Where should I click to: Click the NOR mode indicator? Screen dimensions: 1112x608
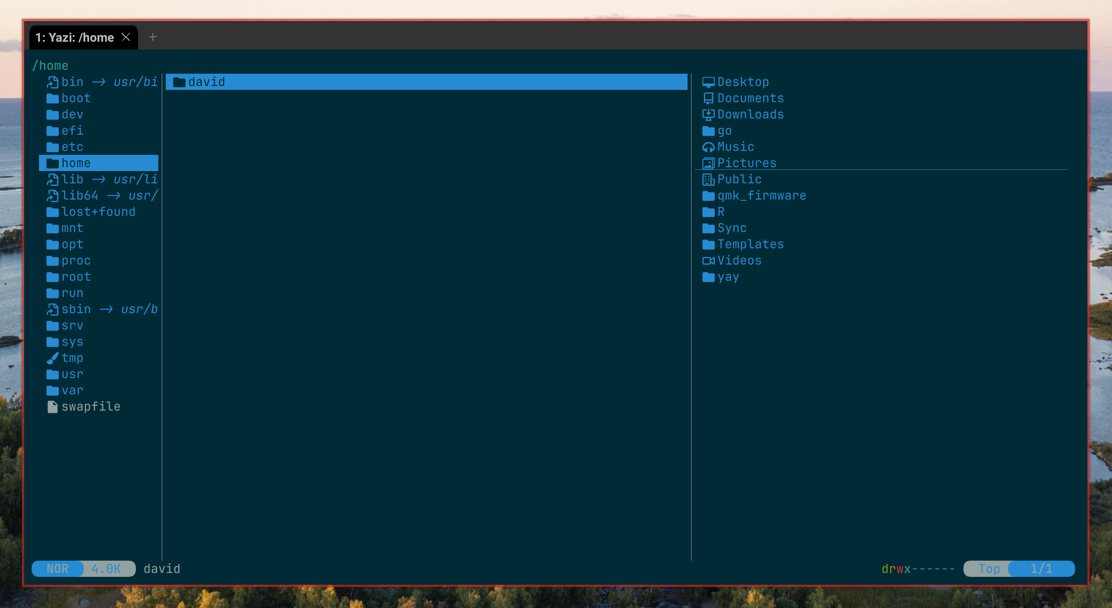57,569
